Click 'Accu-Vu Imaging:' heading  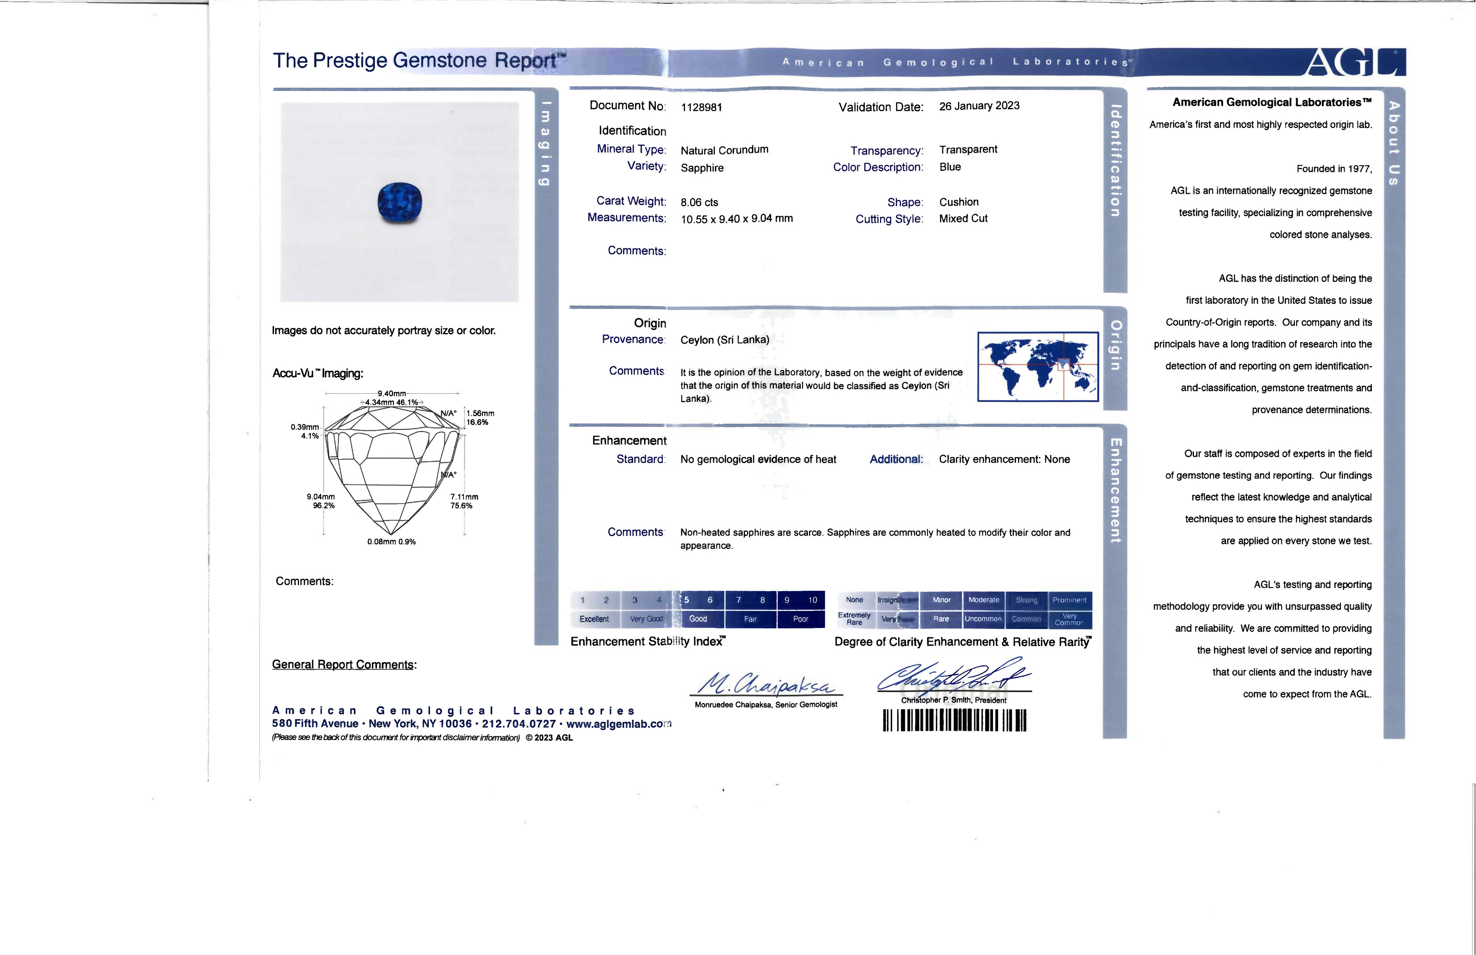318,374
